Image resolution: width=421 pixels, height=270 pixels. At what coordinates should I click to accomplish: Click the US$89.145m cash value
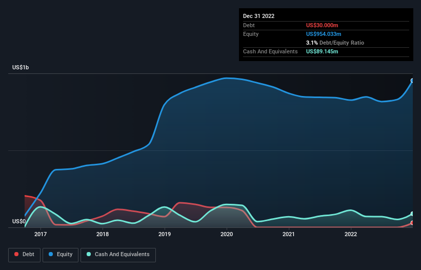point(322,51)
